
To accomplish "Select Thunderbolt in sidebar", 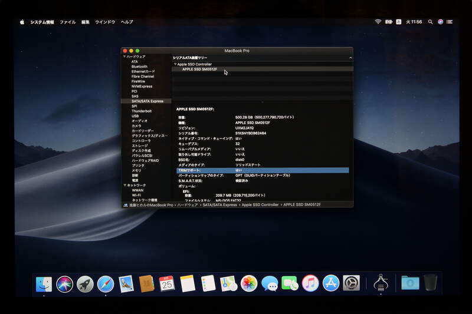I will [142, 111].
